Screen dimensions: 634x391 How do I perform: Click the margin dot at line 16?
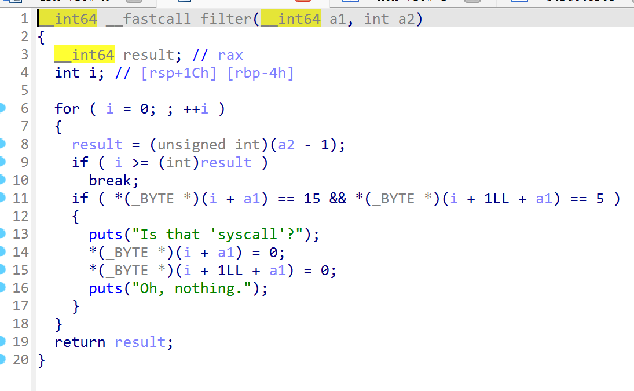point(2,287)
